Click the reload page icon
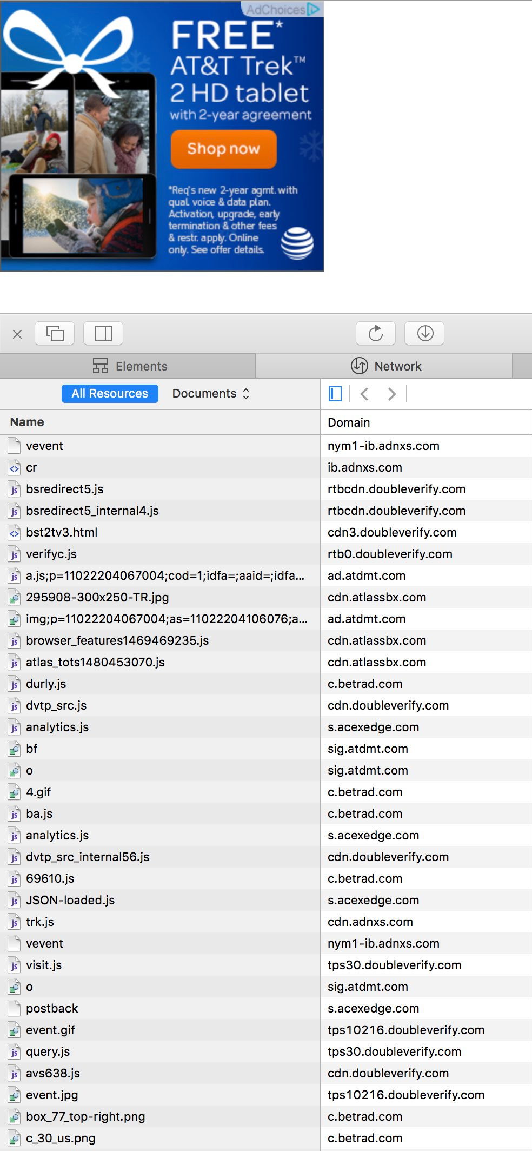Viewport: 532px width, 1151px height. [376, 333]
